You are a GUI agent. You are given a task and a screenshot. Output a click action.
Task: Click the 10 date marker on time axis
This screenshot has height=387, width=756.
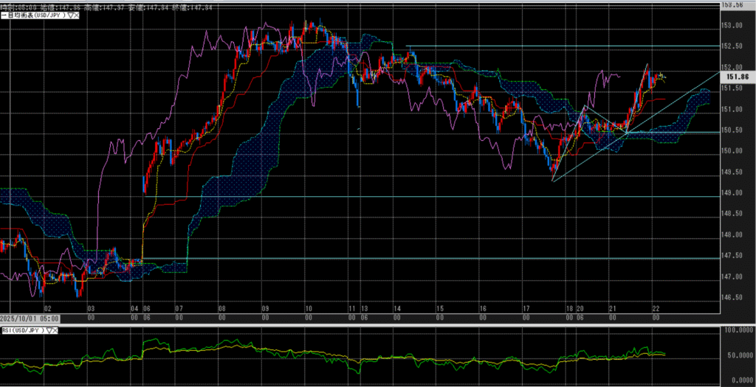(x=308, y=307)
